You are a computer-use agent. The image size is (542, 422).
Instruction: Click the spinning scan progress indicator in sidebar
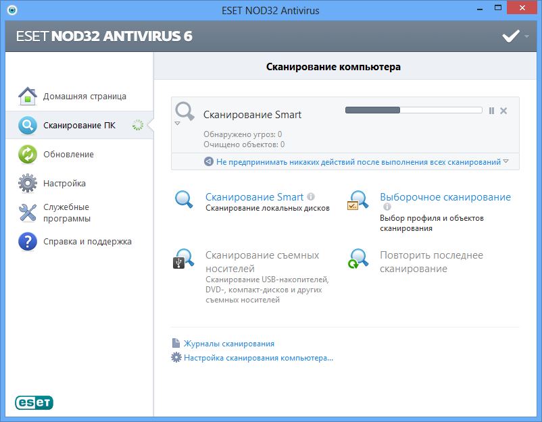click(138, 125)
